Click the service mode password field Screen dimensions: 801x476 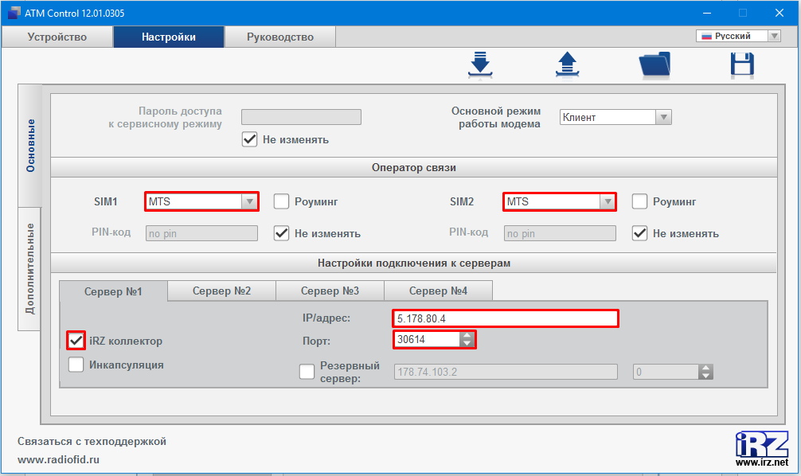(x=302, y=117)
